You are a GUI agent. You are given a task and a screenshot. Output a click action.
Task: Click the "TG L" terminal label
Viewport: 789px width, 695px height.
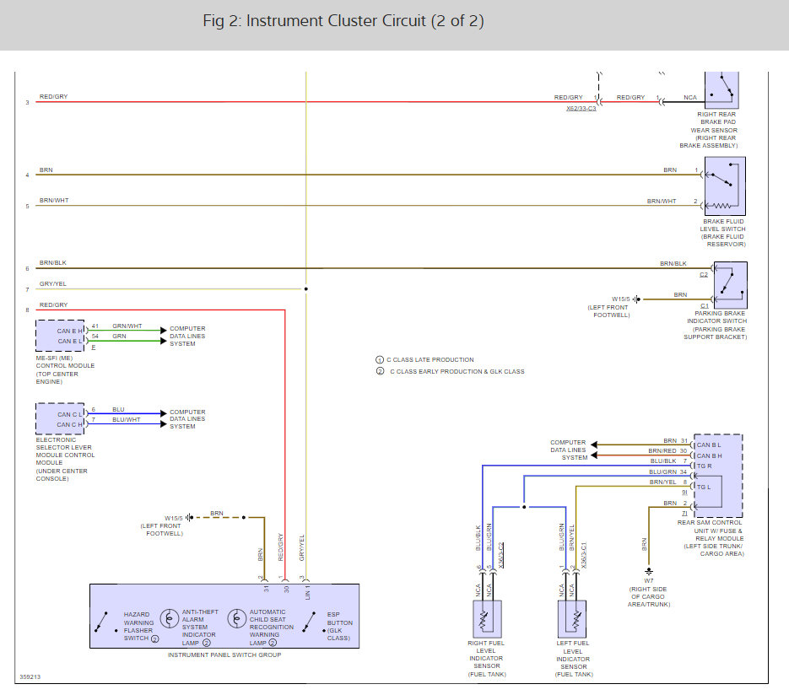coord(704,488)
